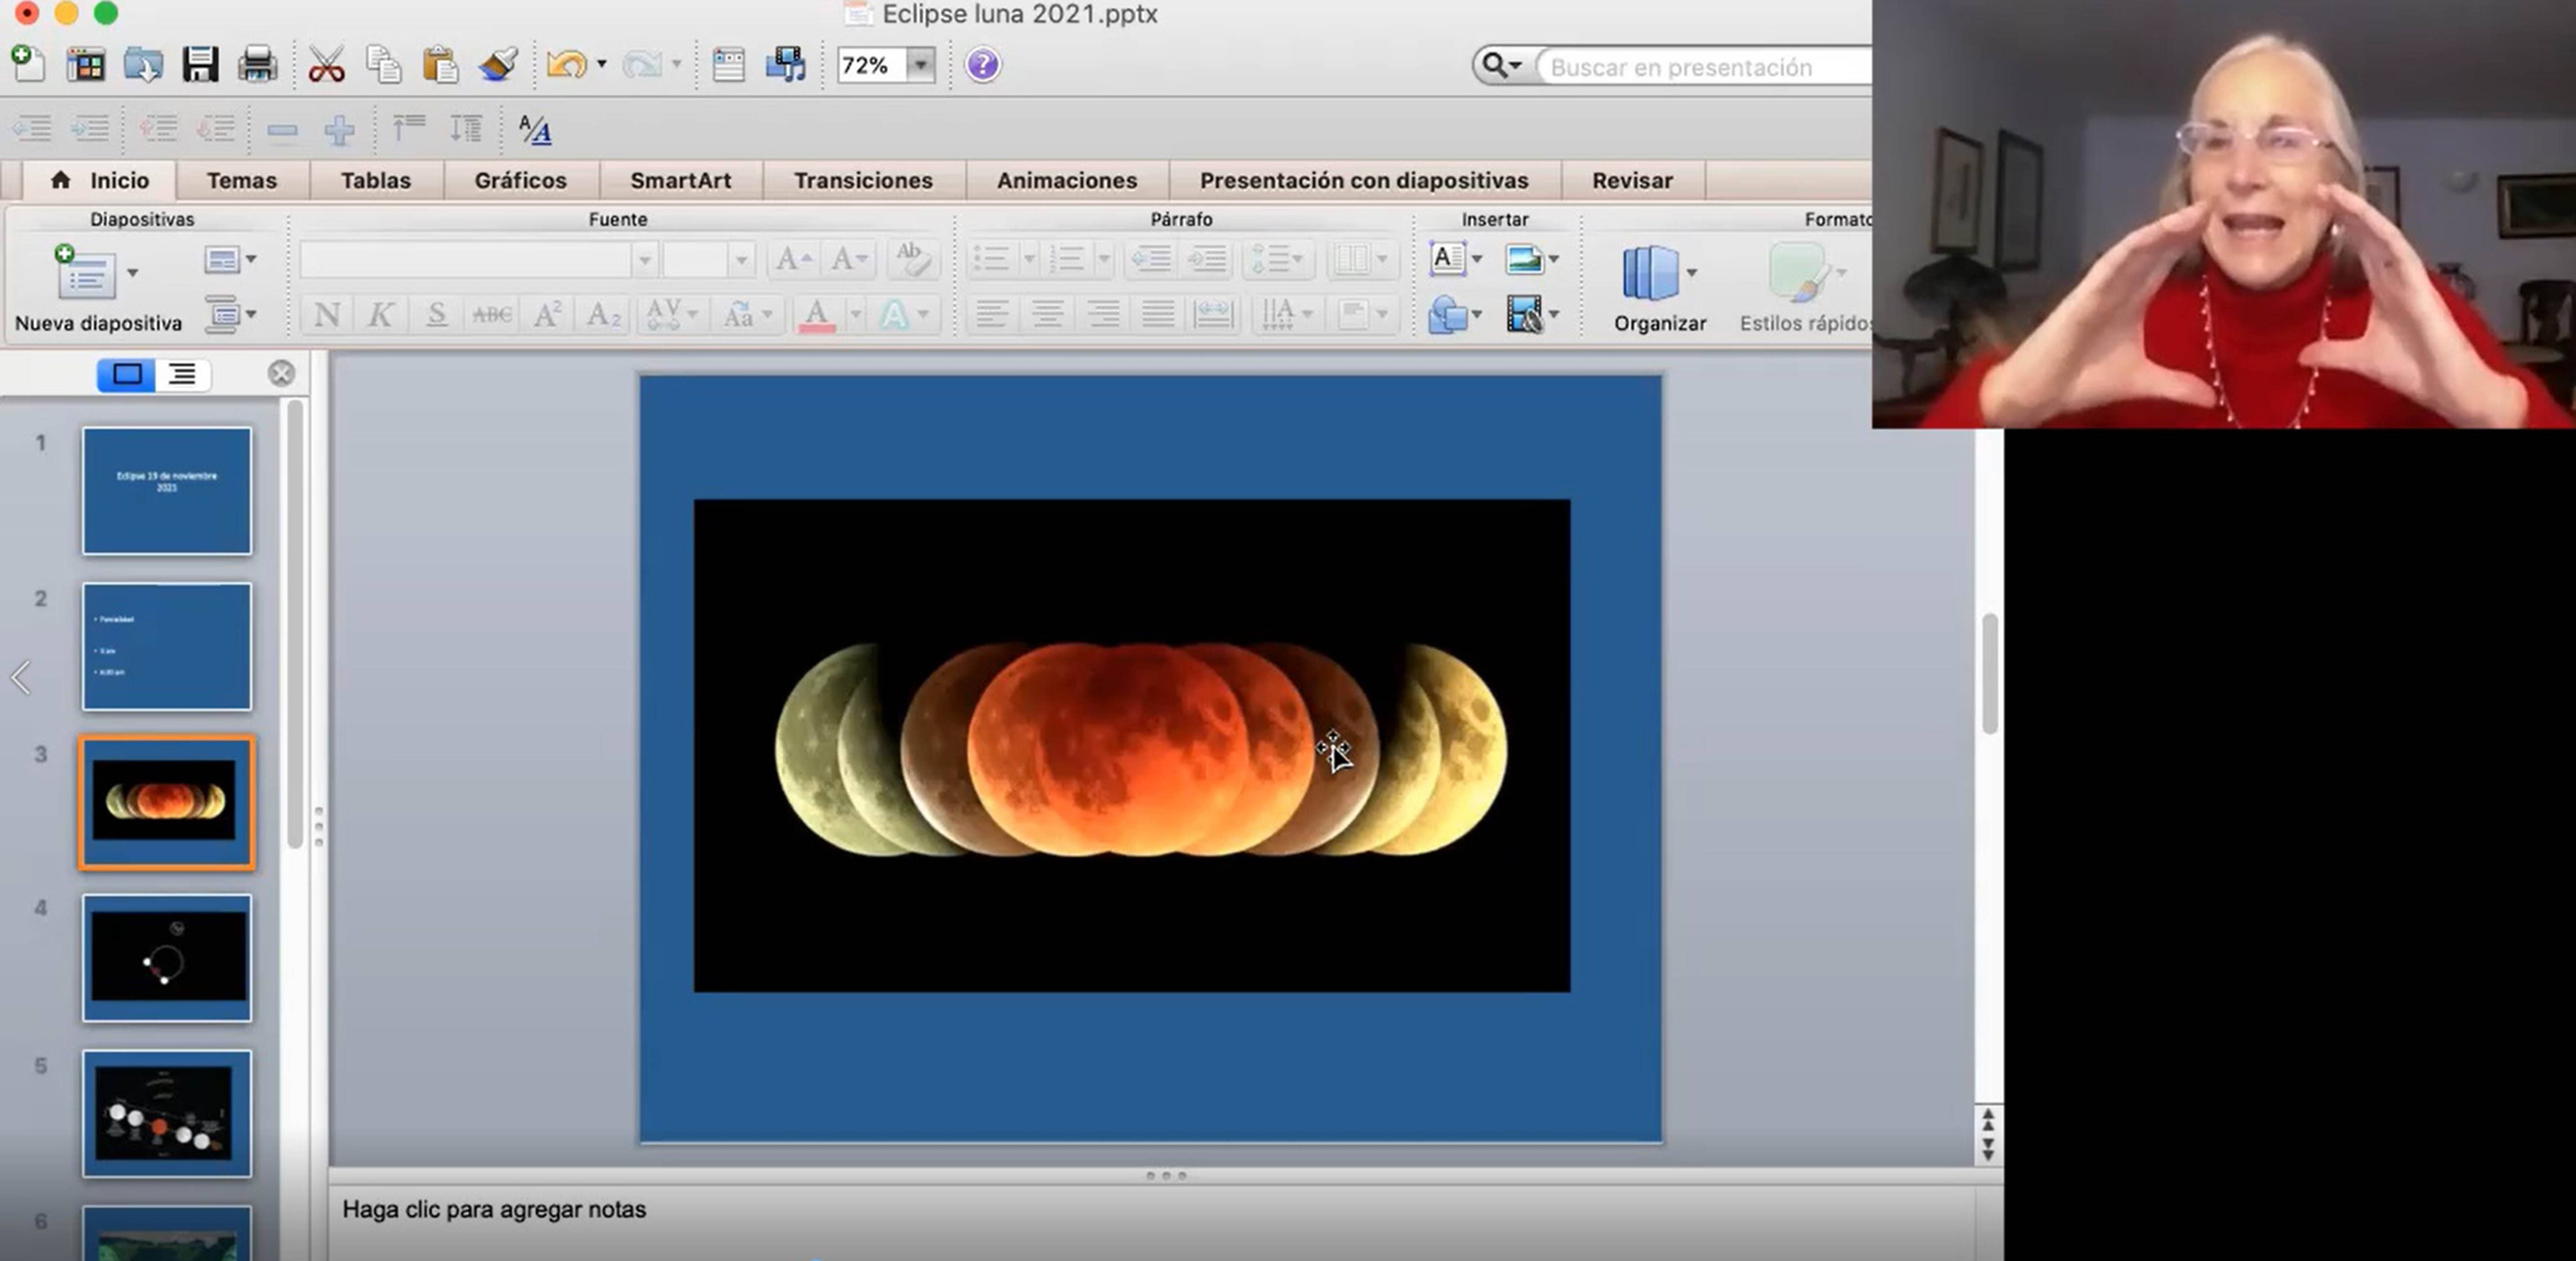Expand Nueva diapositiva layout arrow
This screenshot has width=2576, height=1261.
click(132, 273)
